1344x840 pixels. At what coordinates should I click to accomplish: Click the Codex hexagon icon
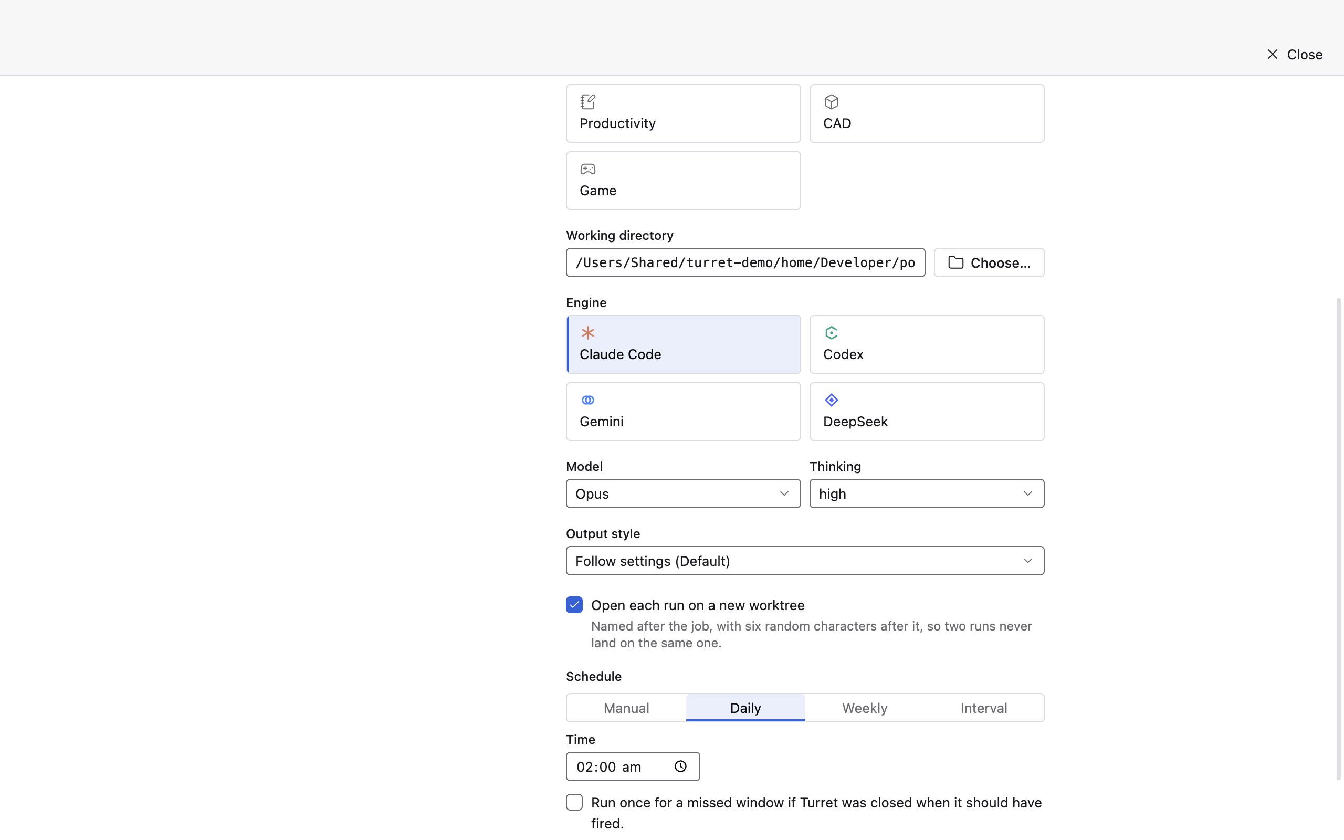[x=832, y=333]
